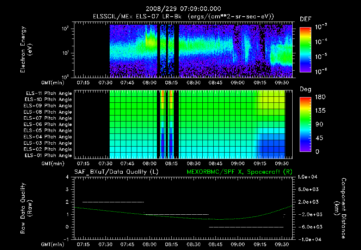Image resolution: width=361 pixels, height=250 pixels.
Task: Click the green MEXORBMC/SPF X, Spacecraft legend
Action: click(x=239, y=172)
